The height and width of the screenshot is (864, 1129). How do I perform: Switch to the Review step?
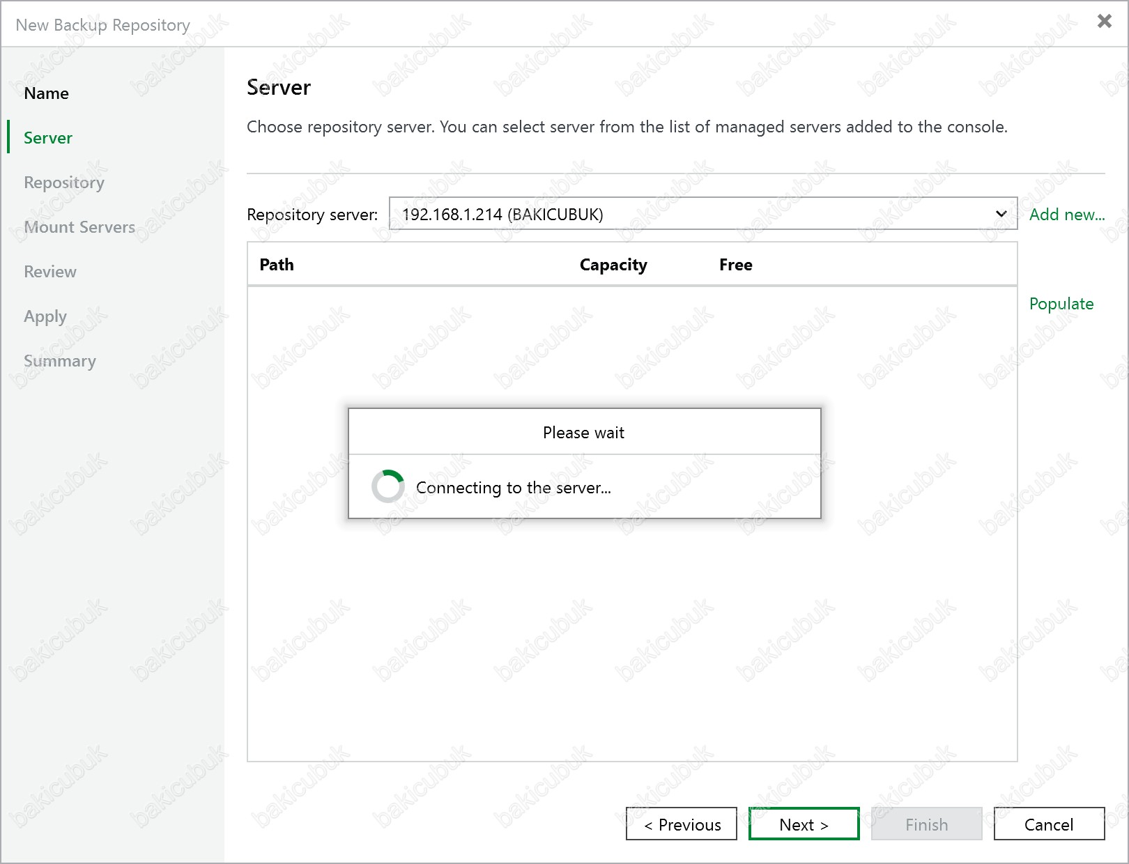tap(50, 272)
